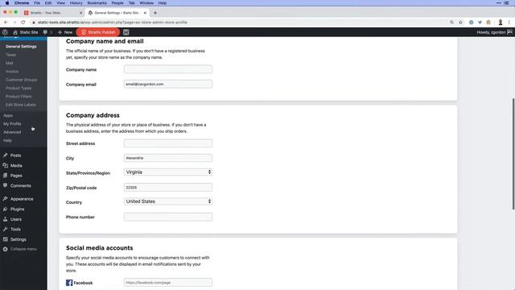Click the browser forward arrow
515x290 pixels.
point(14,23)
